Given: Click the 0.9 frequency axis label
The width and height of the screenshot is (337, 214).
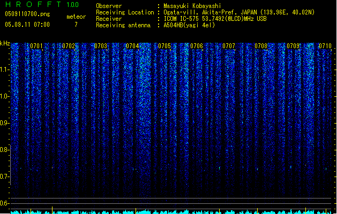Looking at the screenshot, I should pyautogui.click(x=4, y=123).
